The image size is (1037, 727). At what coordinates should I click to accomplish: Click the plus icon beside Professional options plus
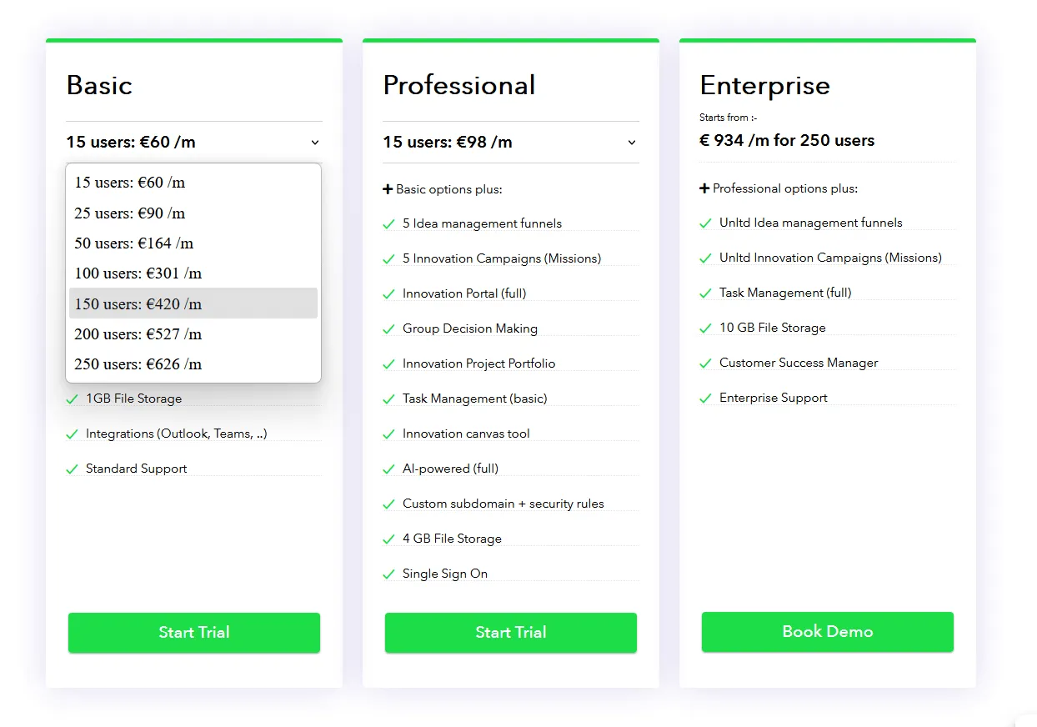[704, 188]
